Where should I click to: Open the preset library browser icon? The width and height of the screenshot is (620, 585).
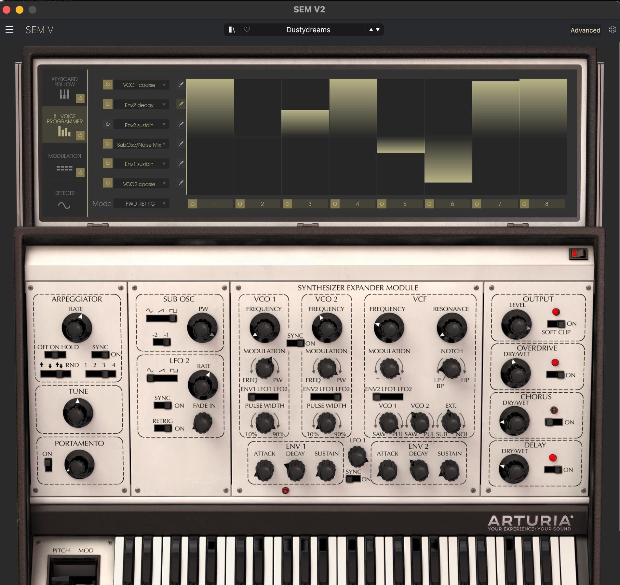click(x=232, y=30)
